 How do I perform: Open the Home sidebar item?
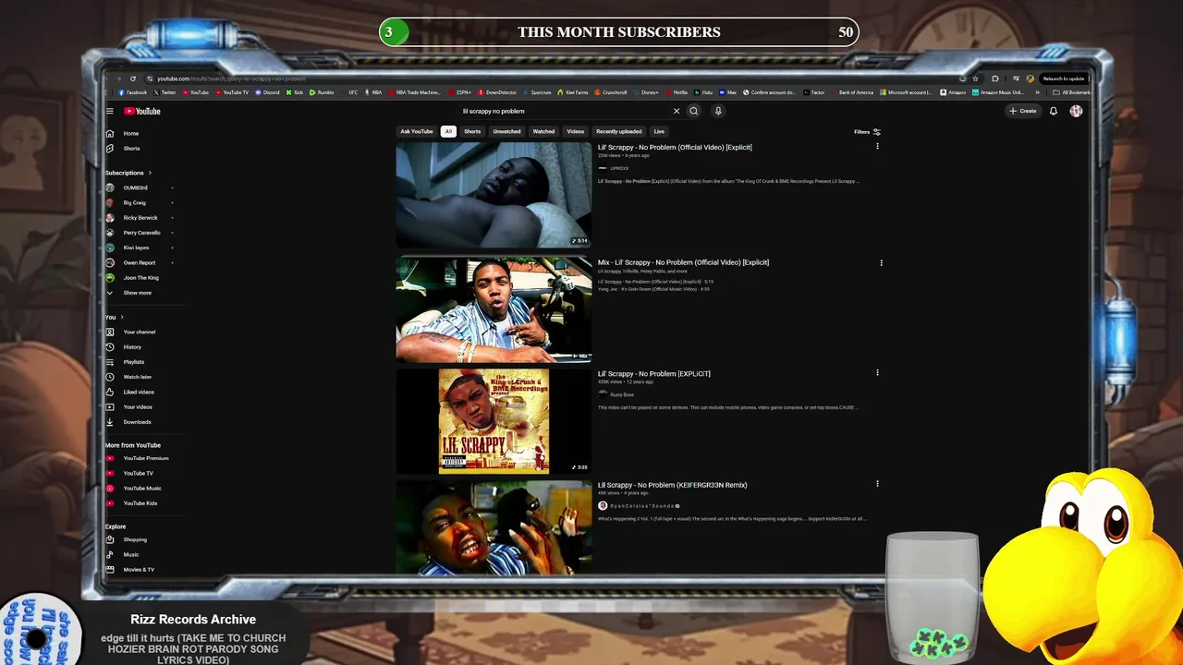click(x=129, y=133)
